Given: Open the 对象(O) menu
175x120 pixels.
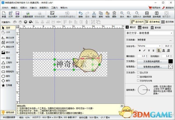Looking at the screenshot, I should click(x=33, y=8).
